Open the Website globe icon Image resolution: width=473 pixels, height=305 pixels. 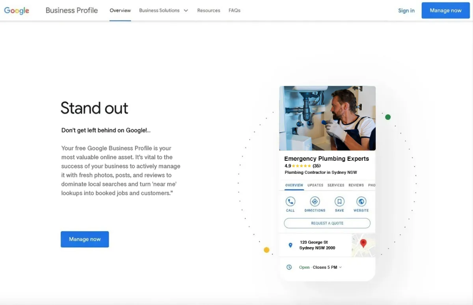[361, 202]
